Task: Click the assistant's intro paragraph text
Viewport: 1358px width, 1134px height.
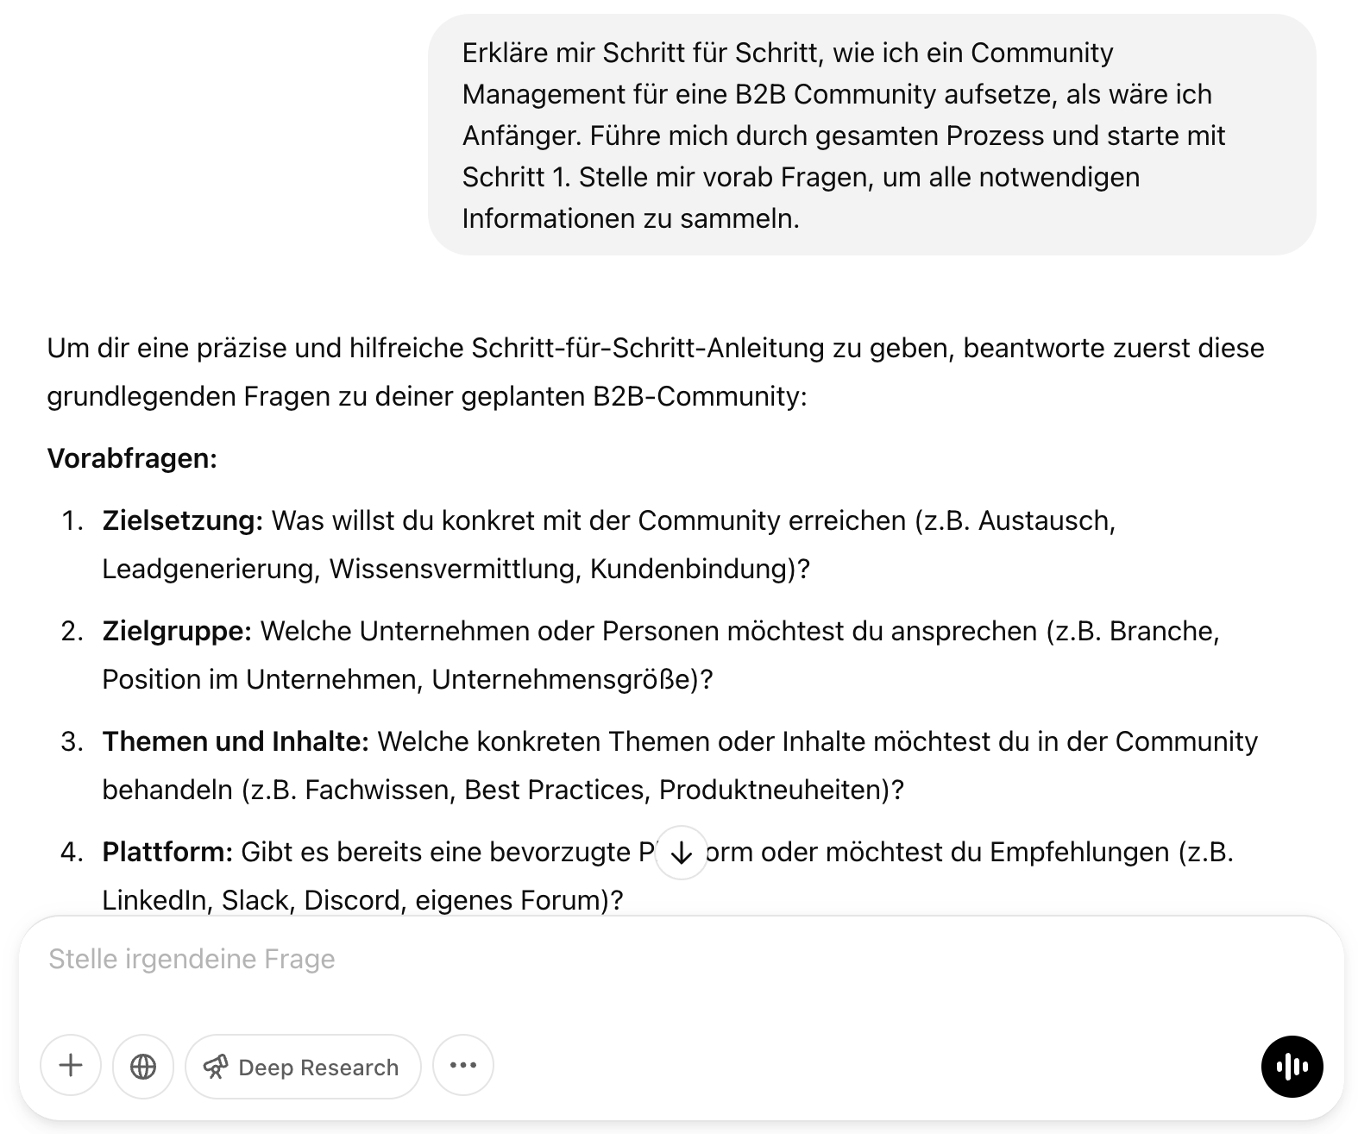Action: pyautogui.click(x=656, y=372)
